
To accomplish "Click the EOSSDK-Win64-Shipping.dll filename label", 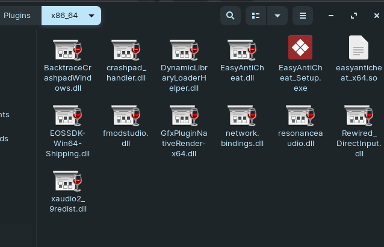I will [x=67, y=144].
